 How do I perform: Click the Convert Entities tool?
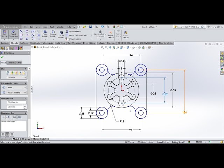coord(53,34)
